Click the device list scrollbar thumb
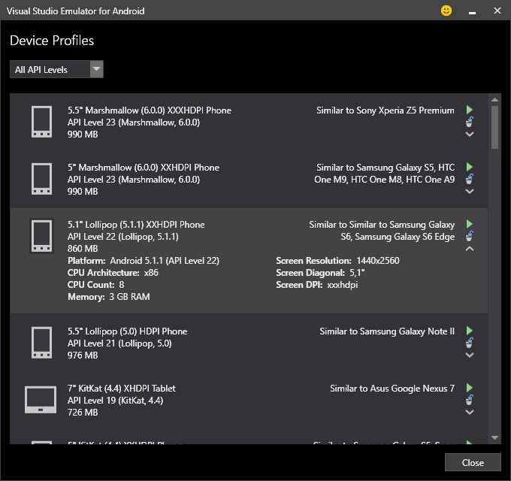 click(x=494, y=127)
